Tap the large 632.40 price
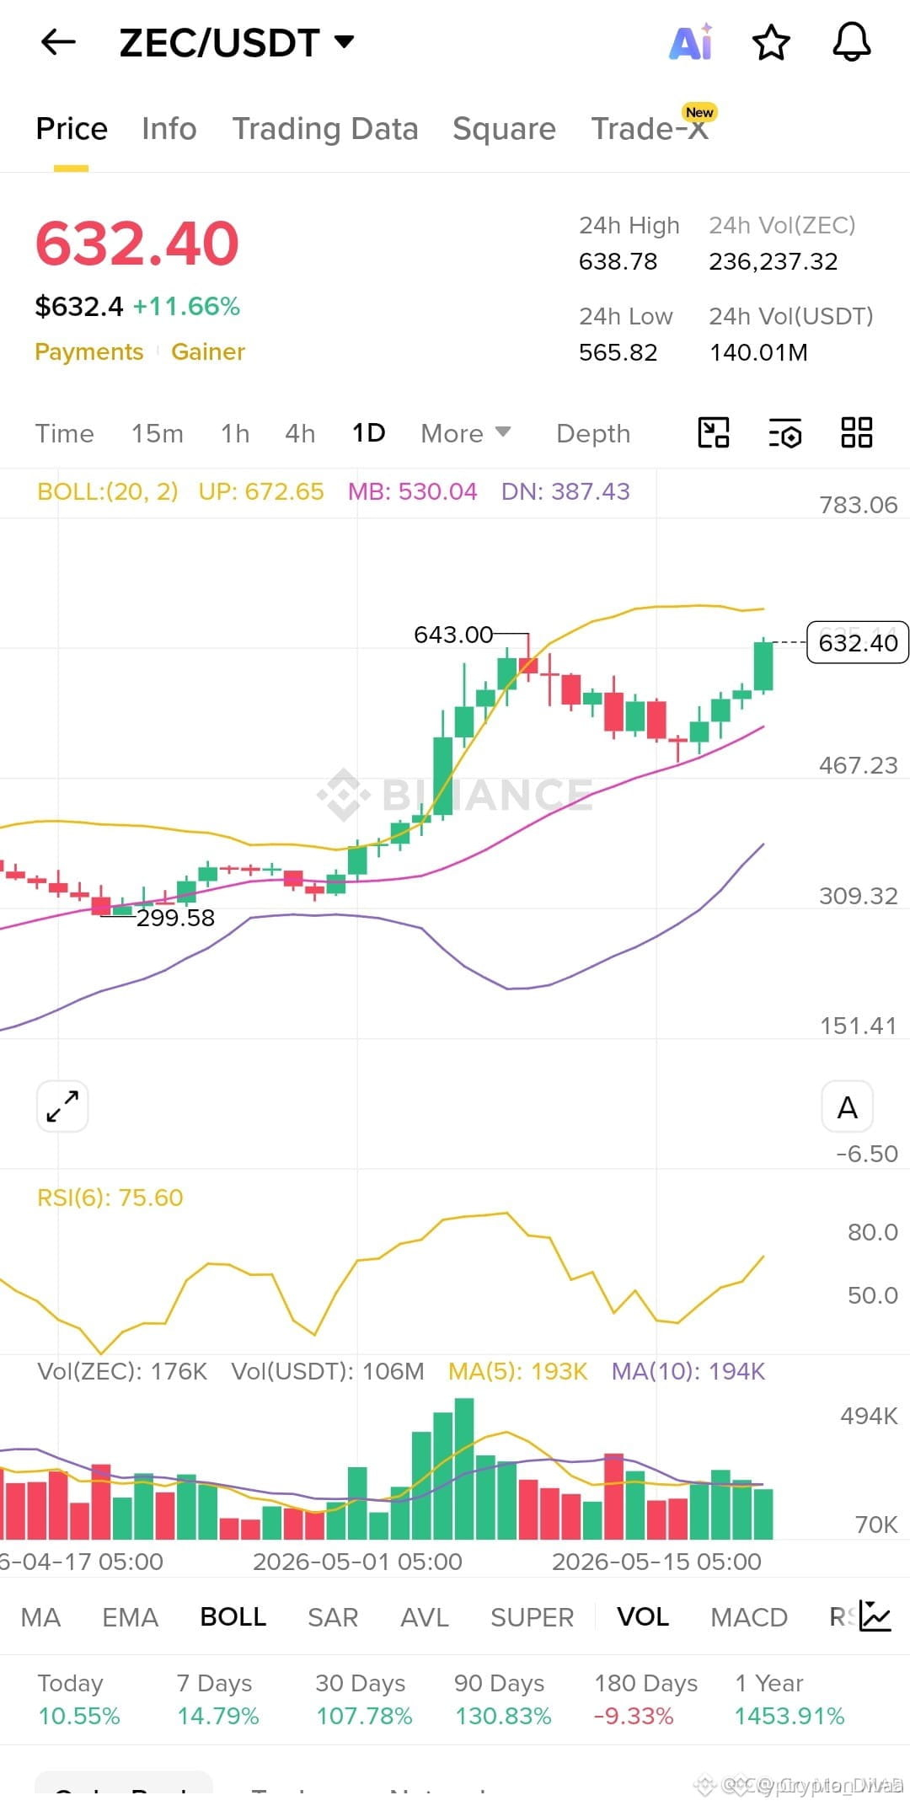This screenshot has width=910, height=1806. point(137,244)
